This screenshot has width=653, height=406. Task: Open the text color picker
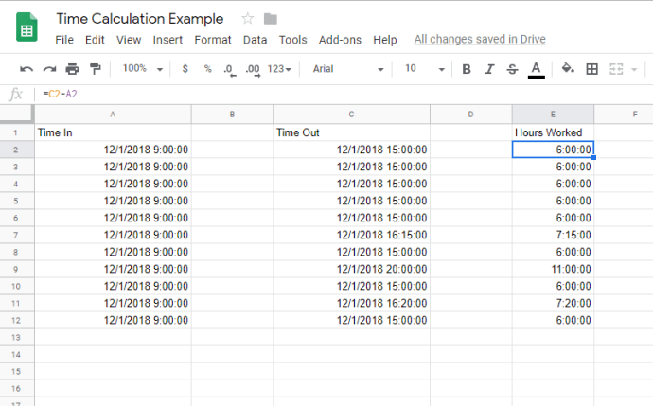pos(536,69)
